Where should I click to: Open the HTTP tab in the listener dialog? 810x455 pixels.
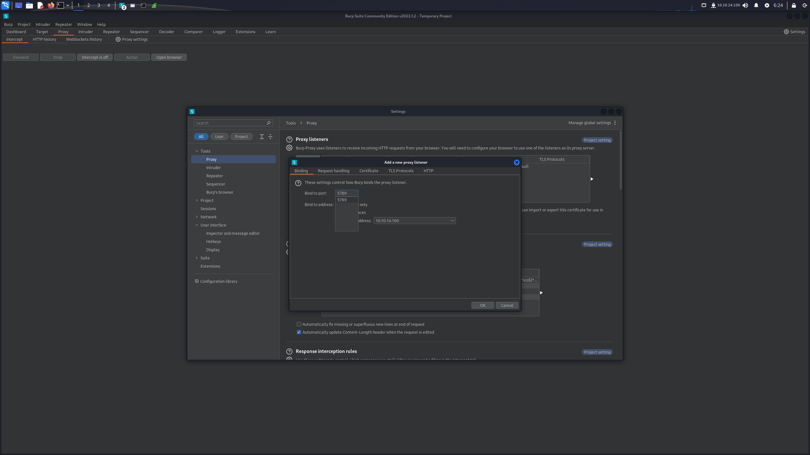pyautogui.click(x=428, y=171)
